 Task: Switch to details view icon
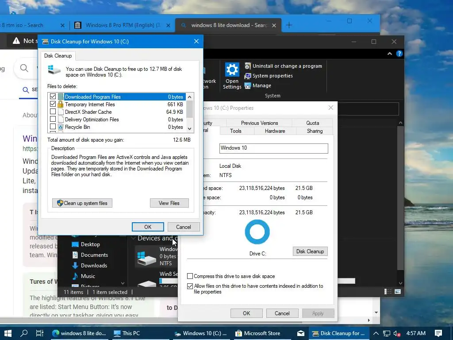coord(388,291)
